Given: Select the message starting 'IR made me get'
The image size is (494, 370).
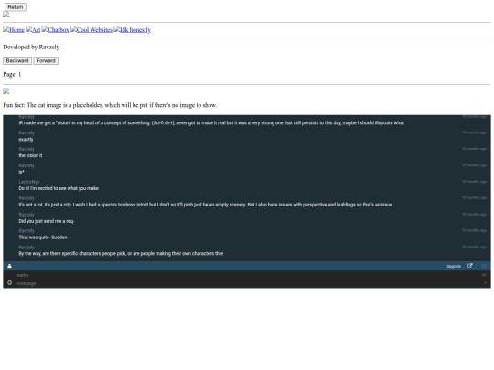Looking at the screenshot, I should pyautogui.click(x=211, y=122).
